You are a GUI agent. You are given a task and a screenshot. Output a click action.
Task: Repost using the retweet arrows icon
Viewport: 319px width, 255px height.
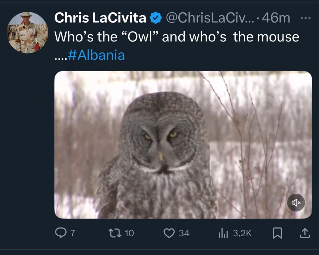tap(116, 233)
